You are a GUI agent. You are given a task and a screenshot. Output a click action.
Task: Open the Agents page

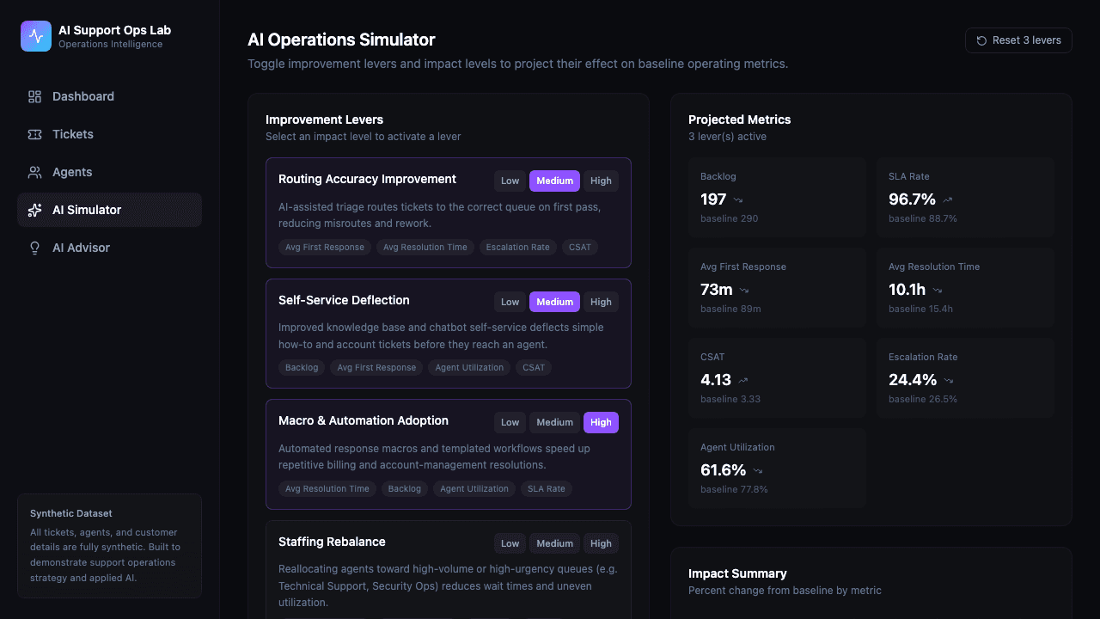click(x=110, y=172)
